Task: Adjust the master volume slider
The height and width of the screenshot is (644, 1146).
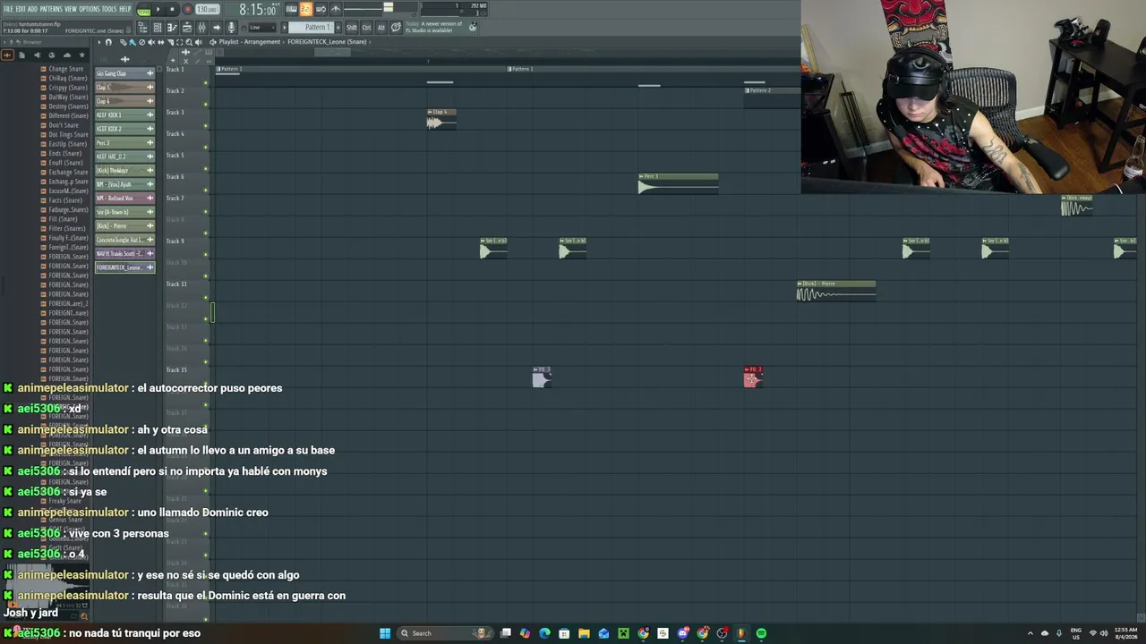Action: coord(388,8)
